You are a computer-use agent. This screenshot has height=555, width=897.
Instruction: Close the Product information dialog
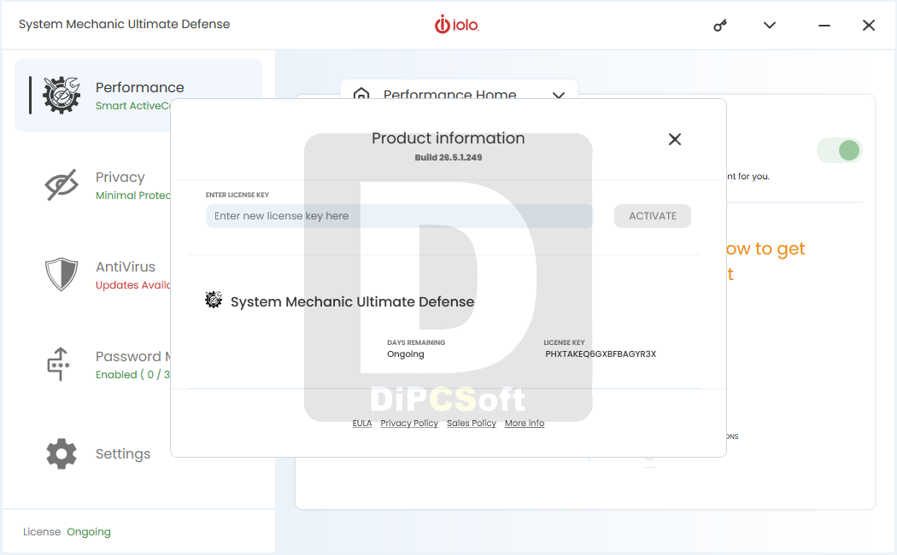coord(675,139)
